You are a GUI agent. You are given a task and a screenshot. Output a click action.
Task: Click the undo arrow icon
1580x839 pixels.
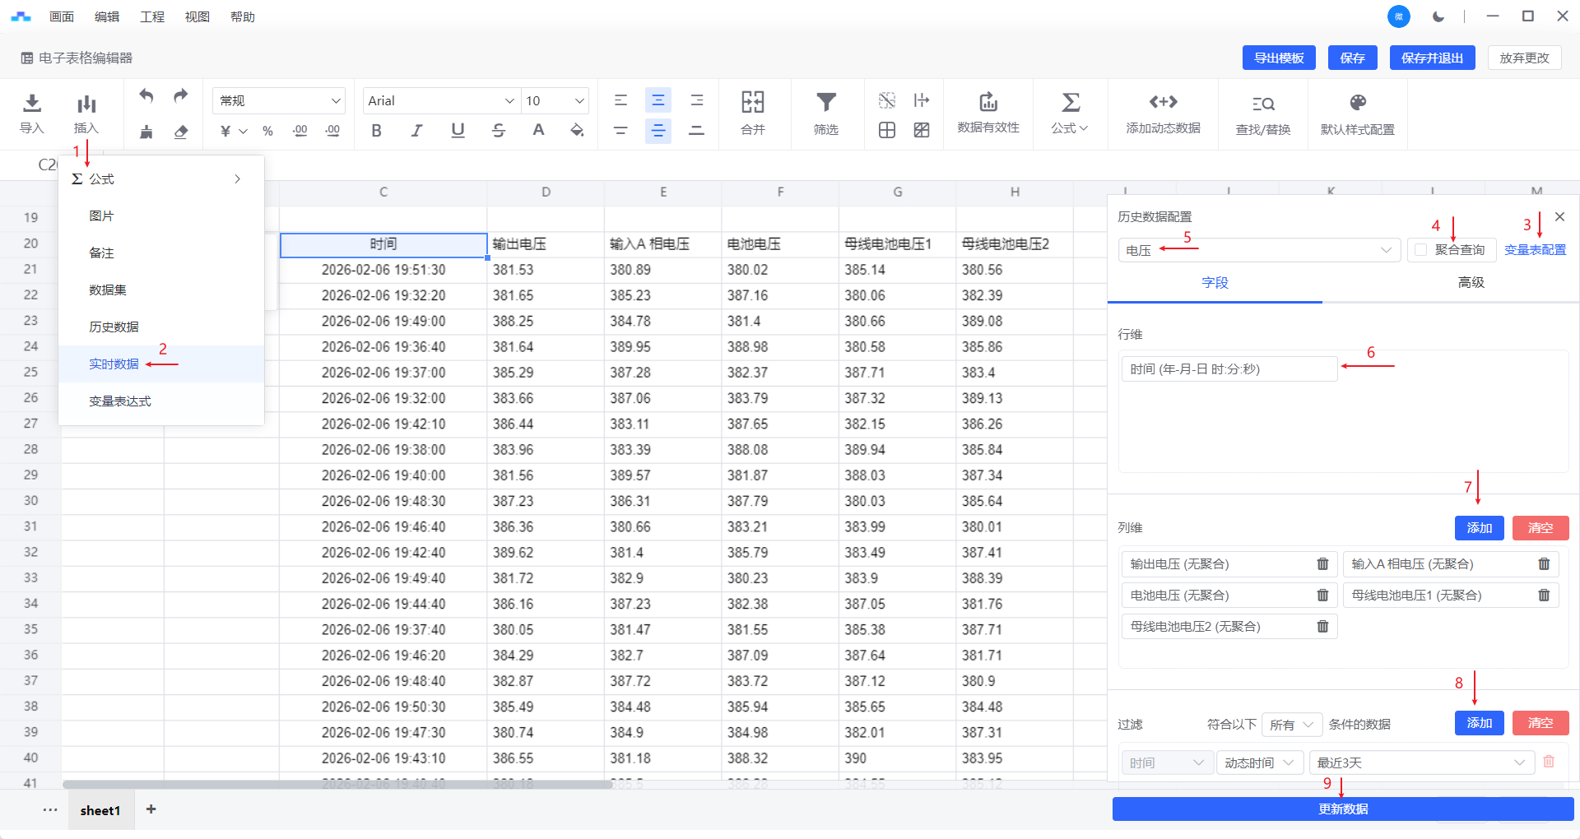coord(146,96)
